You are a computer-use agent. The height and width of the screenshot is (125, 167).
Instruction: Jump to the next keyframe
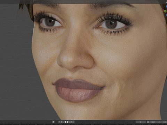71,122
